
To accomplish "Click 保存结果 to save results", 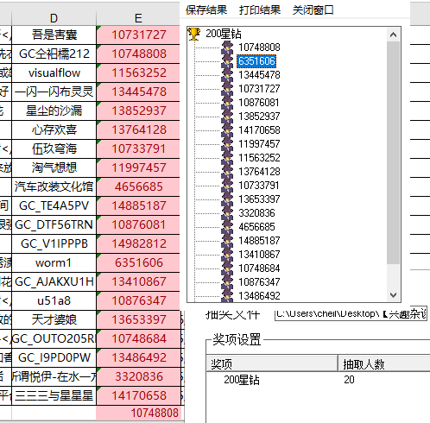I will coord(206,10).
